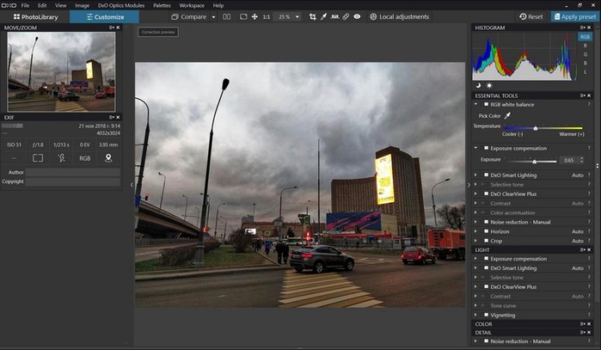Click the eye icon in the top toolbar
Viewport: 601px width, 350px height.
click(357, 16)
